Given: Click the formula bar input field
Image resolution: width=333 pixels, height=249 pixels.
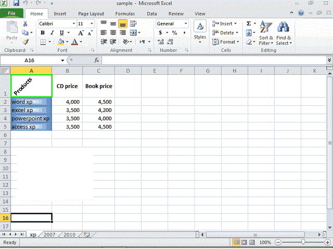Looking at the screenshot, I should pyautogui.click(x=214, y=60).
